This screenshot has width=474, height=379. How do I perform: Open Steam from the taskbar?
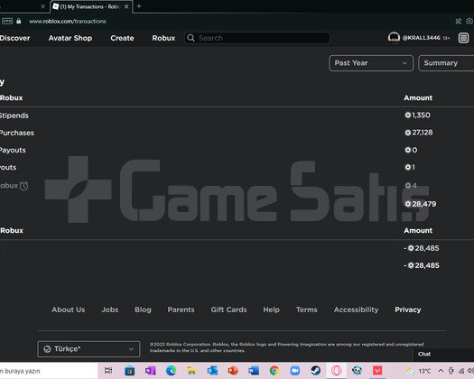[316, 370]
